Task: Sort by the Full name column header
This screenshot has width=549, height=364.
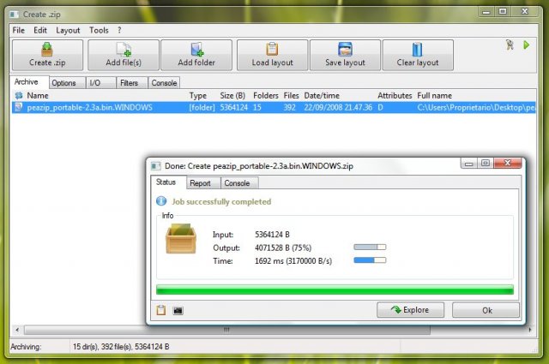Action: pyautogui.click(x=435, y=95)
